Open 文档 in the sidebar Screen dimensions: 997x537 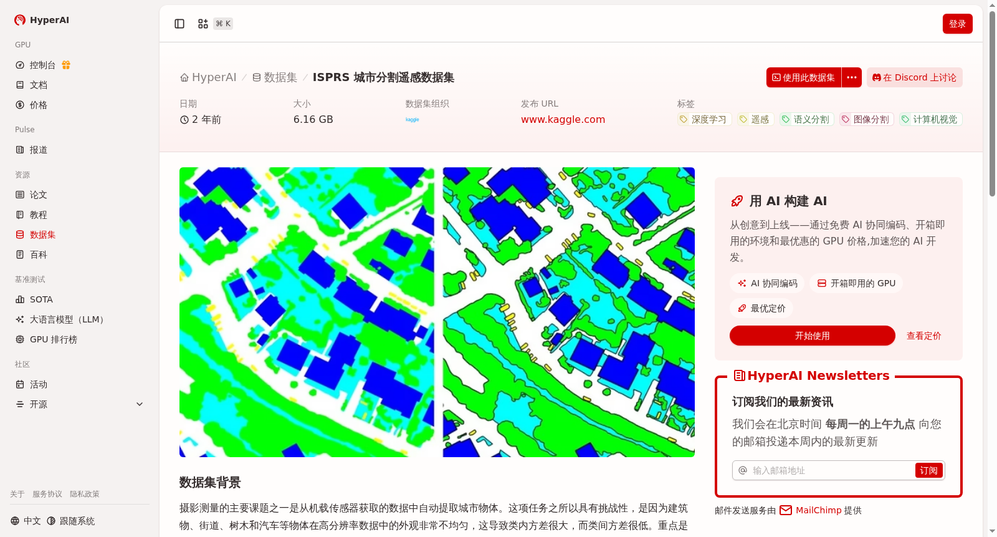(x=39, y=85)
